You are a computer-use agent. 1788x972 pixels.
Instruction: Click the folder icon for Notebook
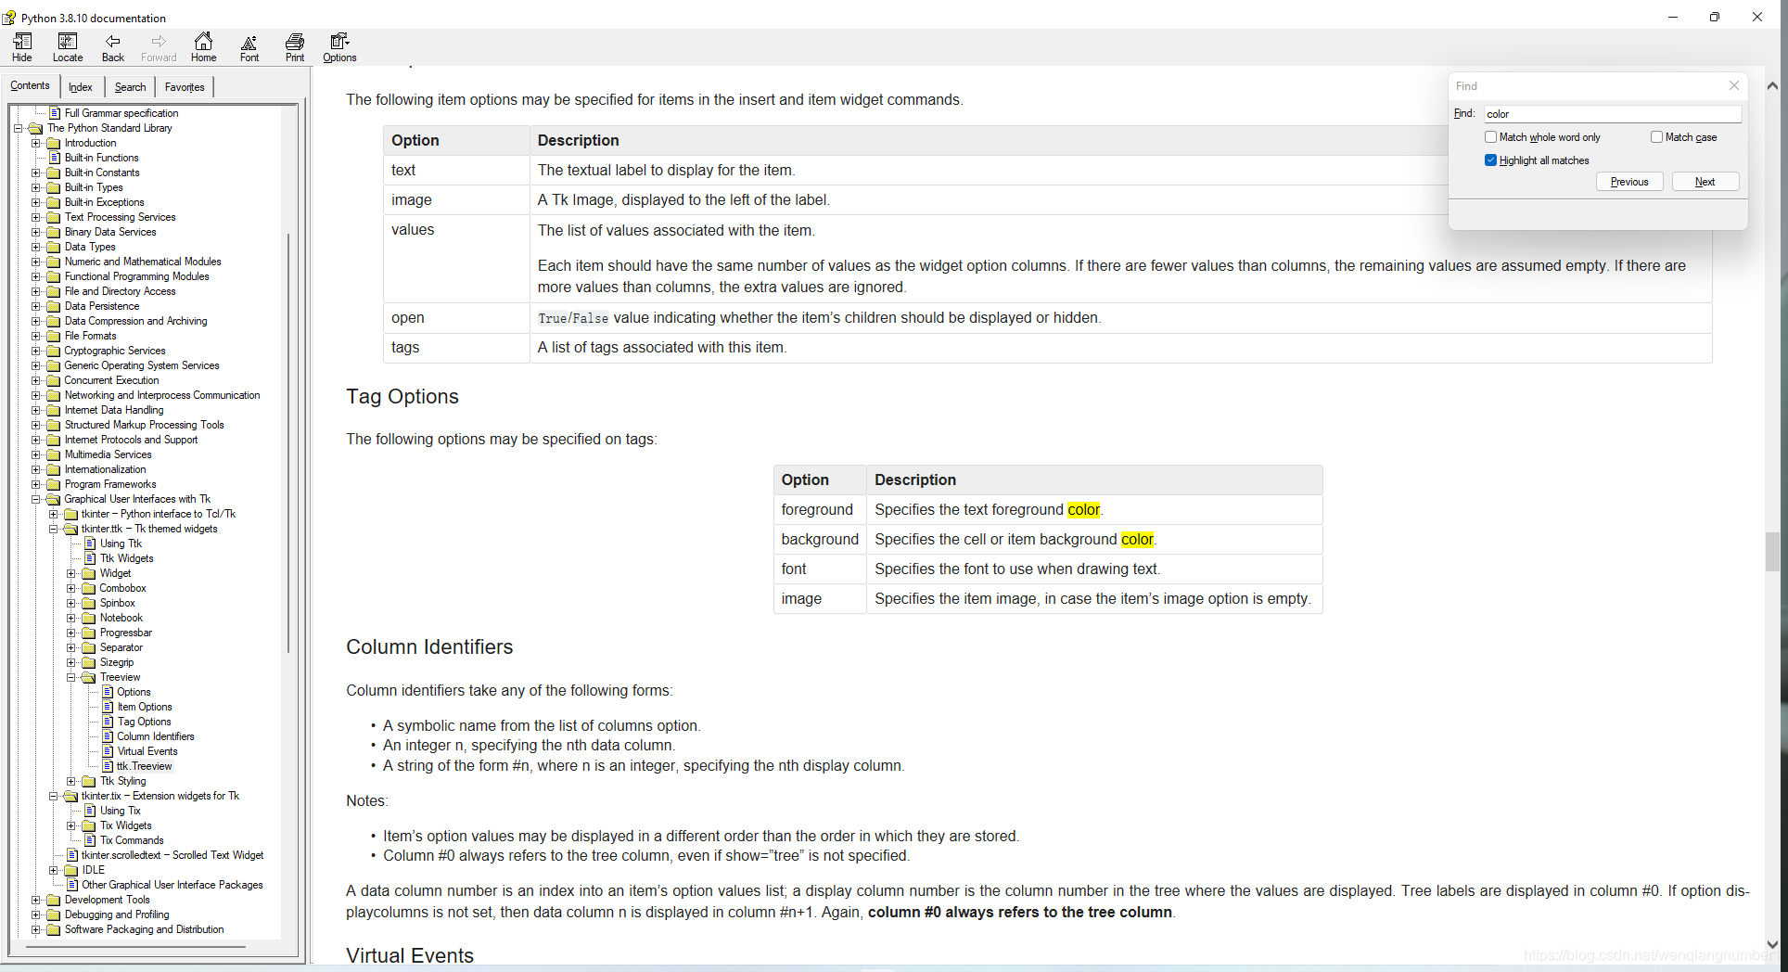(89, 618)
